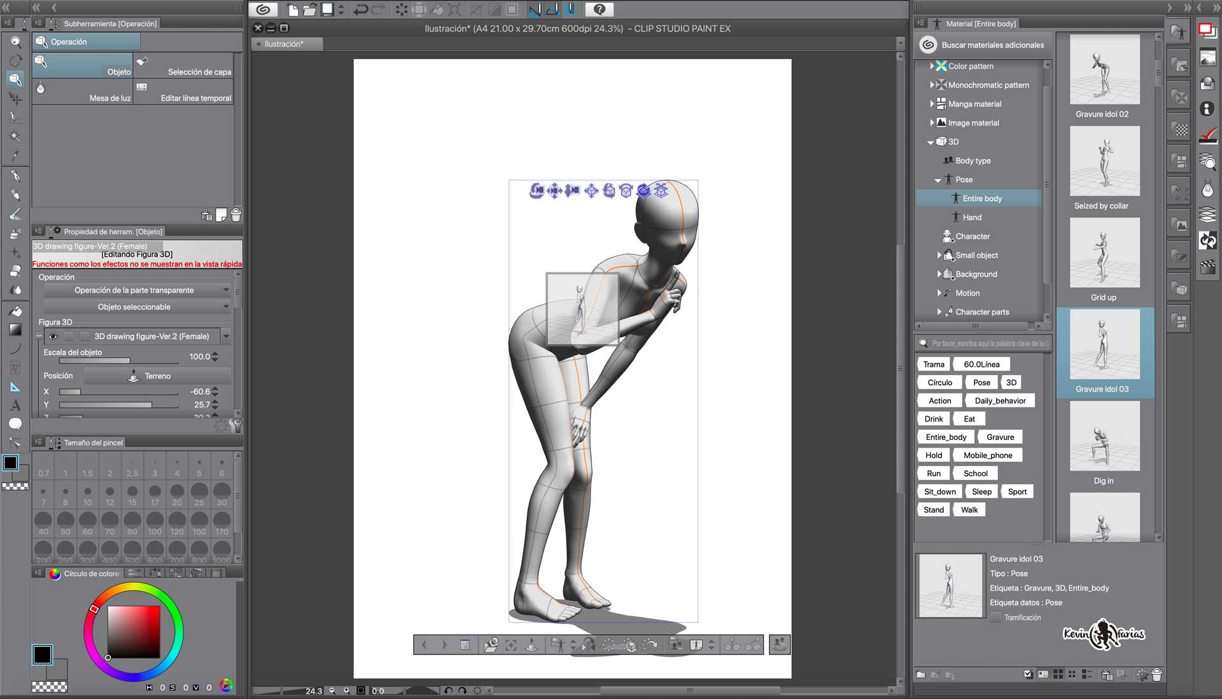1222x699 pixels.
Task: Open CLIP STUDIO launcher icon
Action: tap(263, 10)
